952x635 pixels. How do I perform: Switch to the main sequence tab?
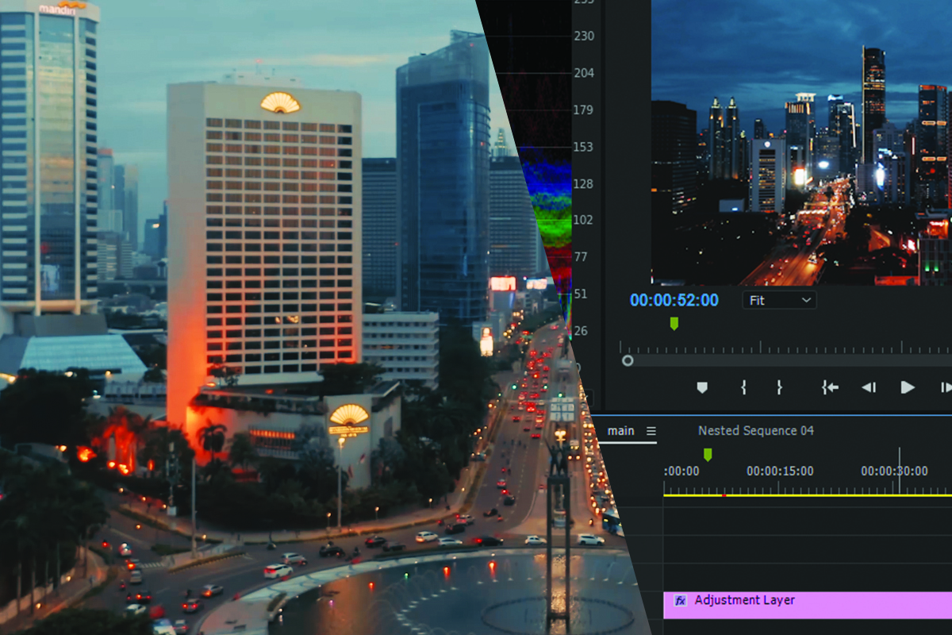point(620,431)
